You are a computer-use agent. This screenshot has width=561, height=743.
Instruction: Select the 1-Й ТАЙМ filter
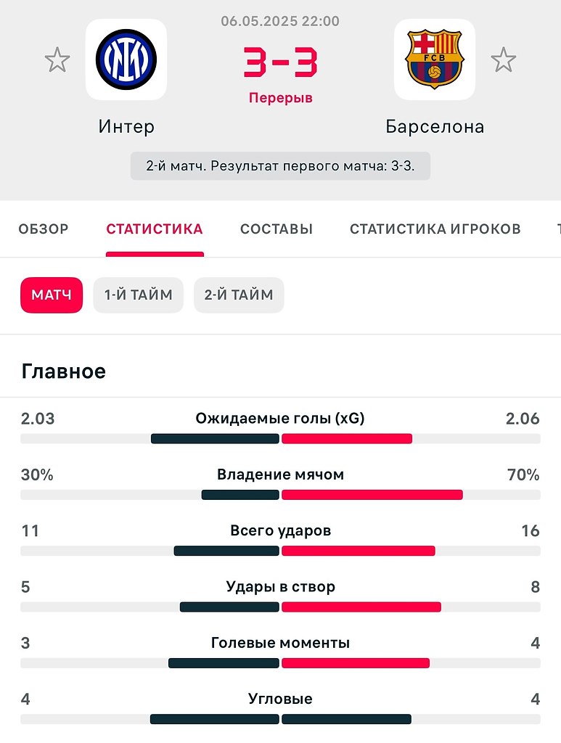(139, 295)
